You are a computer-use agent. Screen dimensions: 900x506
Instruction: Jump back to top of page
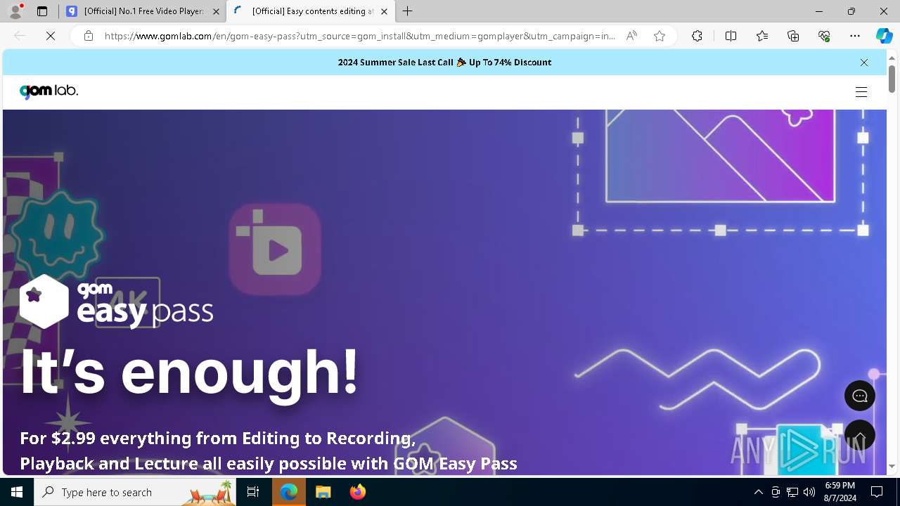[860, 436]
